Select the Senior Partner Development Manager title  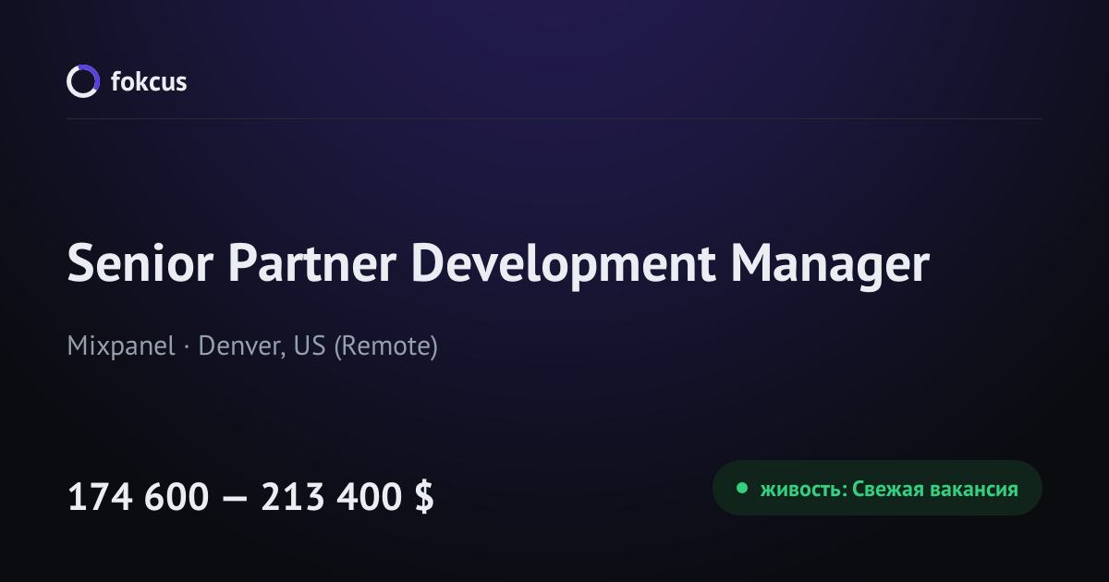498,266
